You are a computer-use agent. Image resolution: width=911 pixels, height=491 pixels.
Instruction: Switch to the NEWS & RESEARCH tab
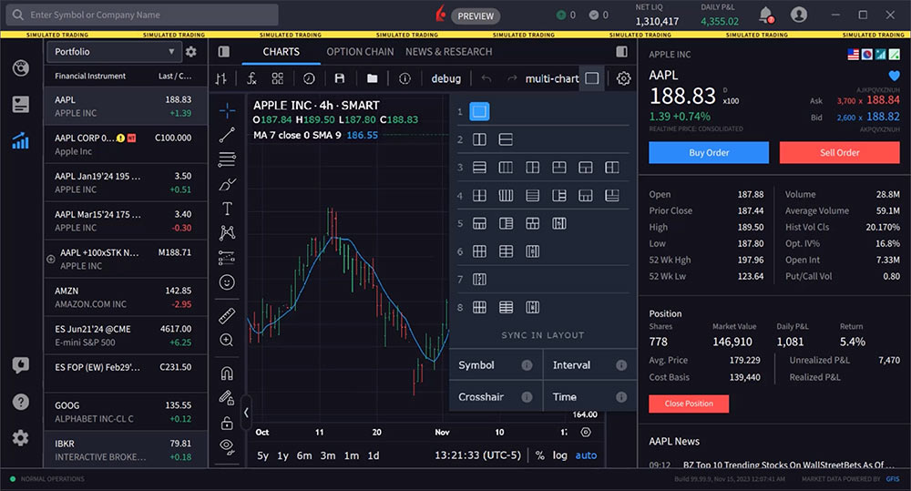click(448, 52)
